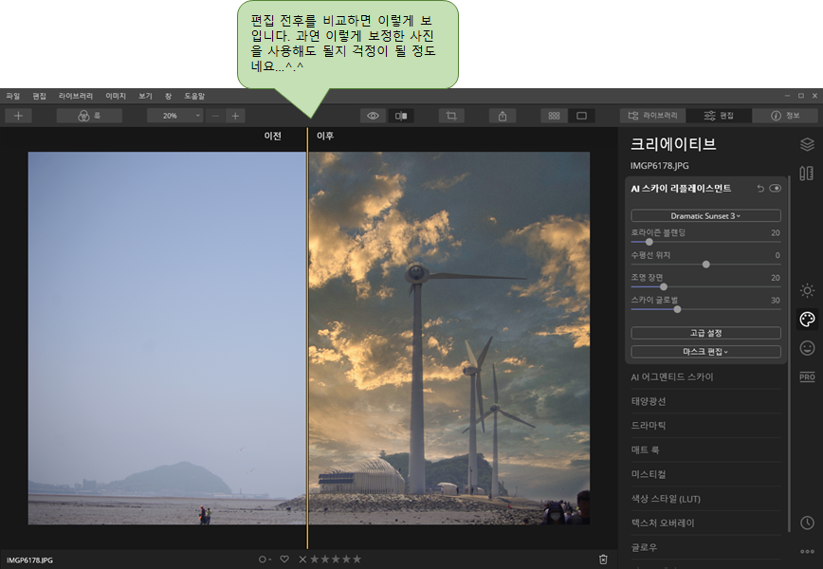Image resolution: width=823 pixels, height=569 pixels.
Task: Open the color label circle dropdown
Action: [265, 560]
